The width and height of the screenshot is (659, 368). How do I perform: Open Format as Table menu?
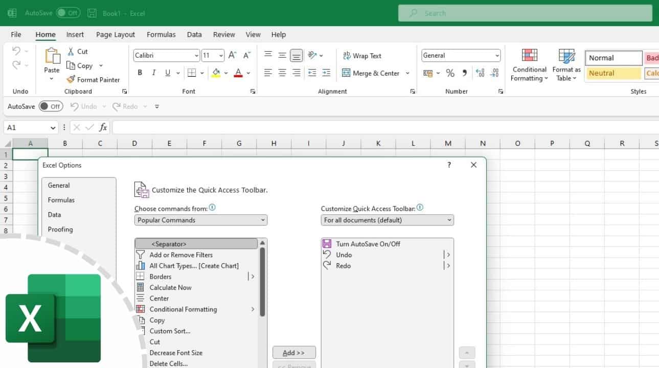pyautogui.click(x=566, y=65)
